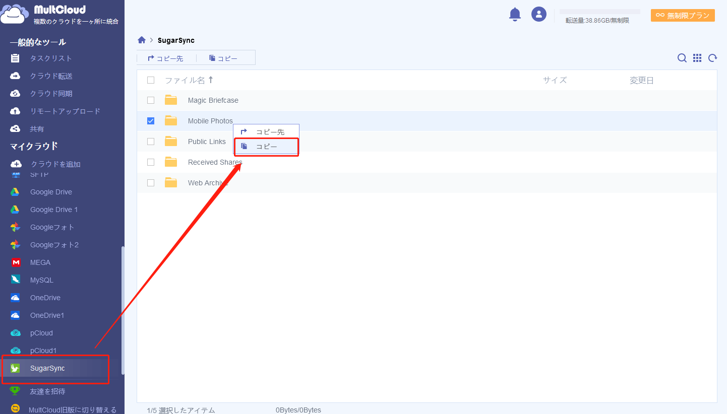Screen dimensions: 727x414
Task: Check the Magic Briefcase checkbox
Action: click(151, 100)
